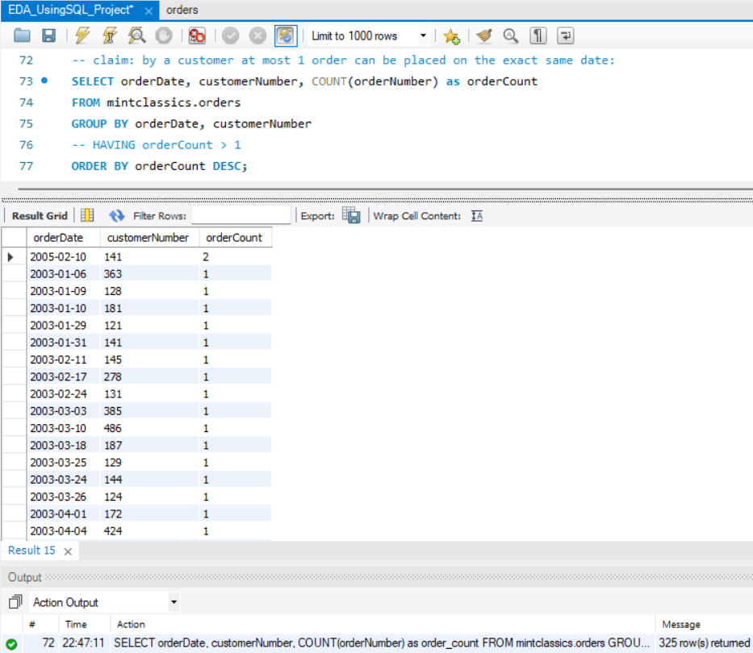Sort by orderCount column header

pyautogui.click(x=236, y=238)
